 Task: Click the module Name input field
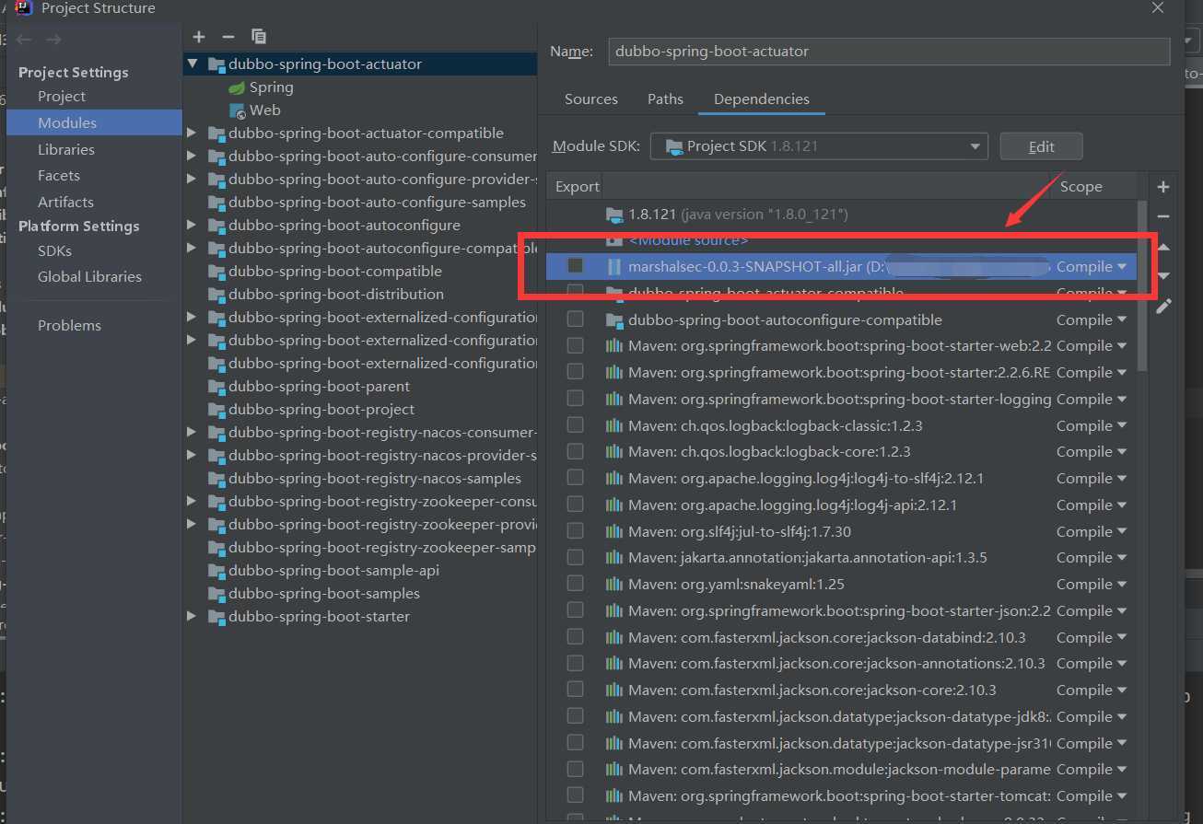889,52
